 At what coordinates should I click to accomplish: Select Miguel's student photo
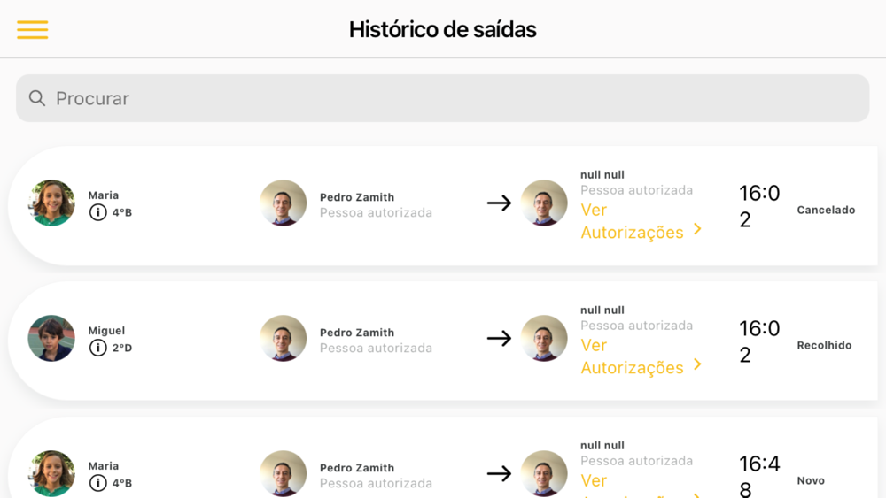[x=51, y=339]
